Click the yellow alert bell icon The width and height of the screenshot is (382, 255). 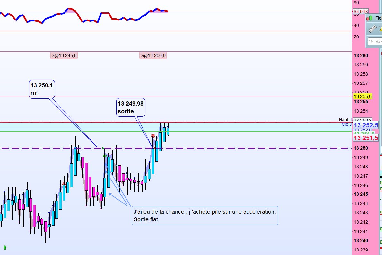[380, 29]
